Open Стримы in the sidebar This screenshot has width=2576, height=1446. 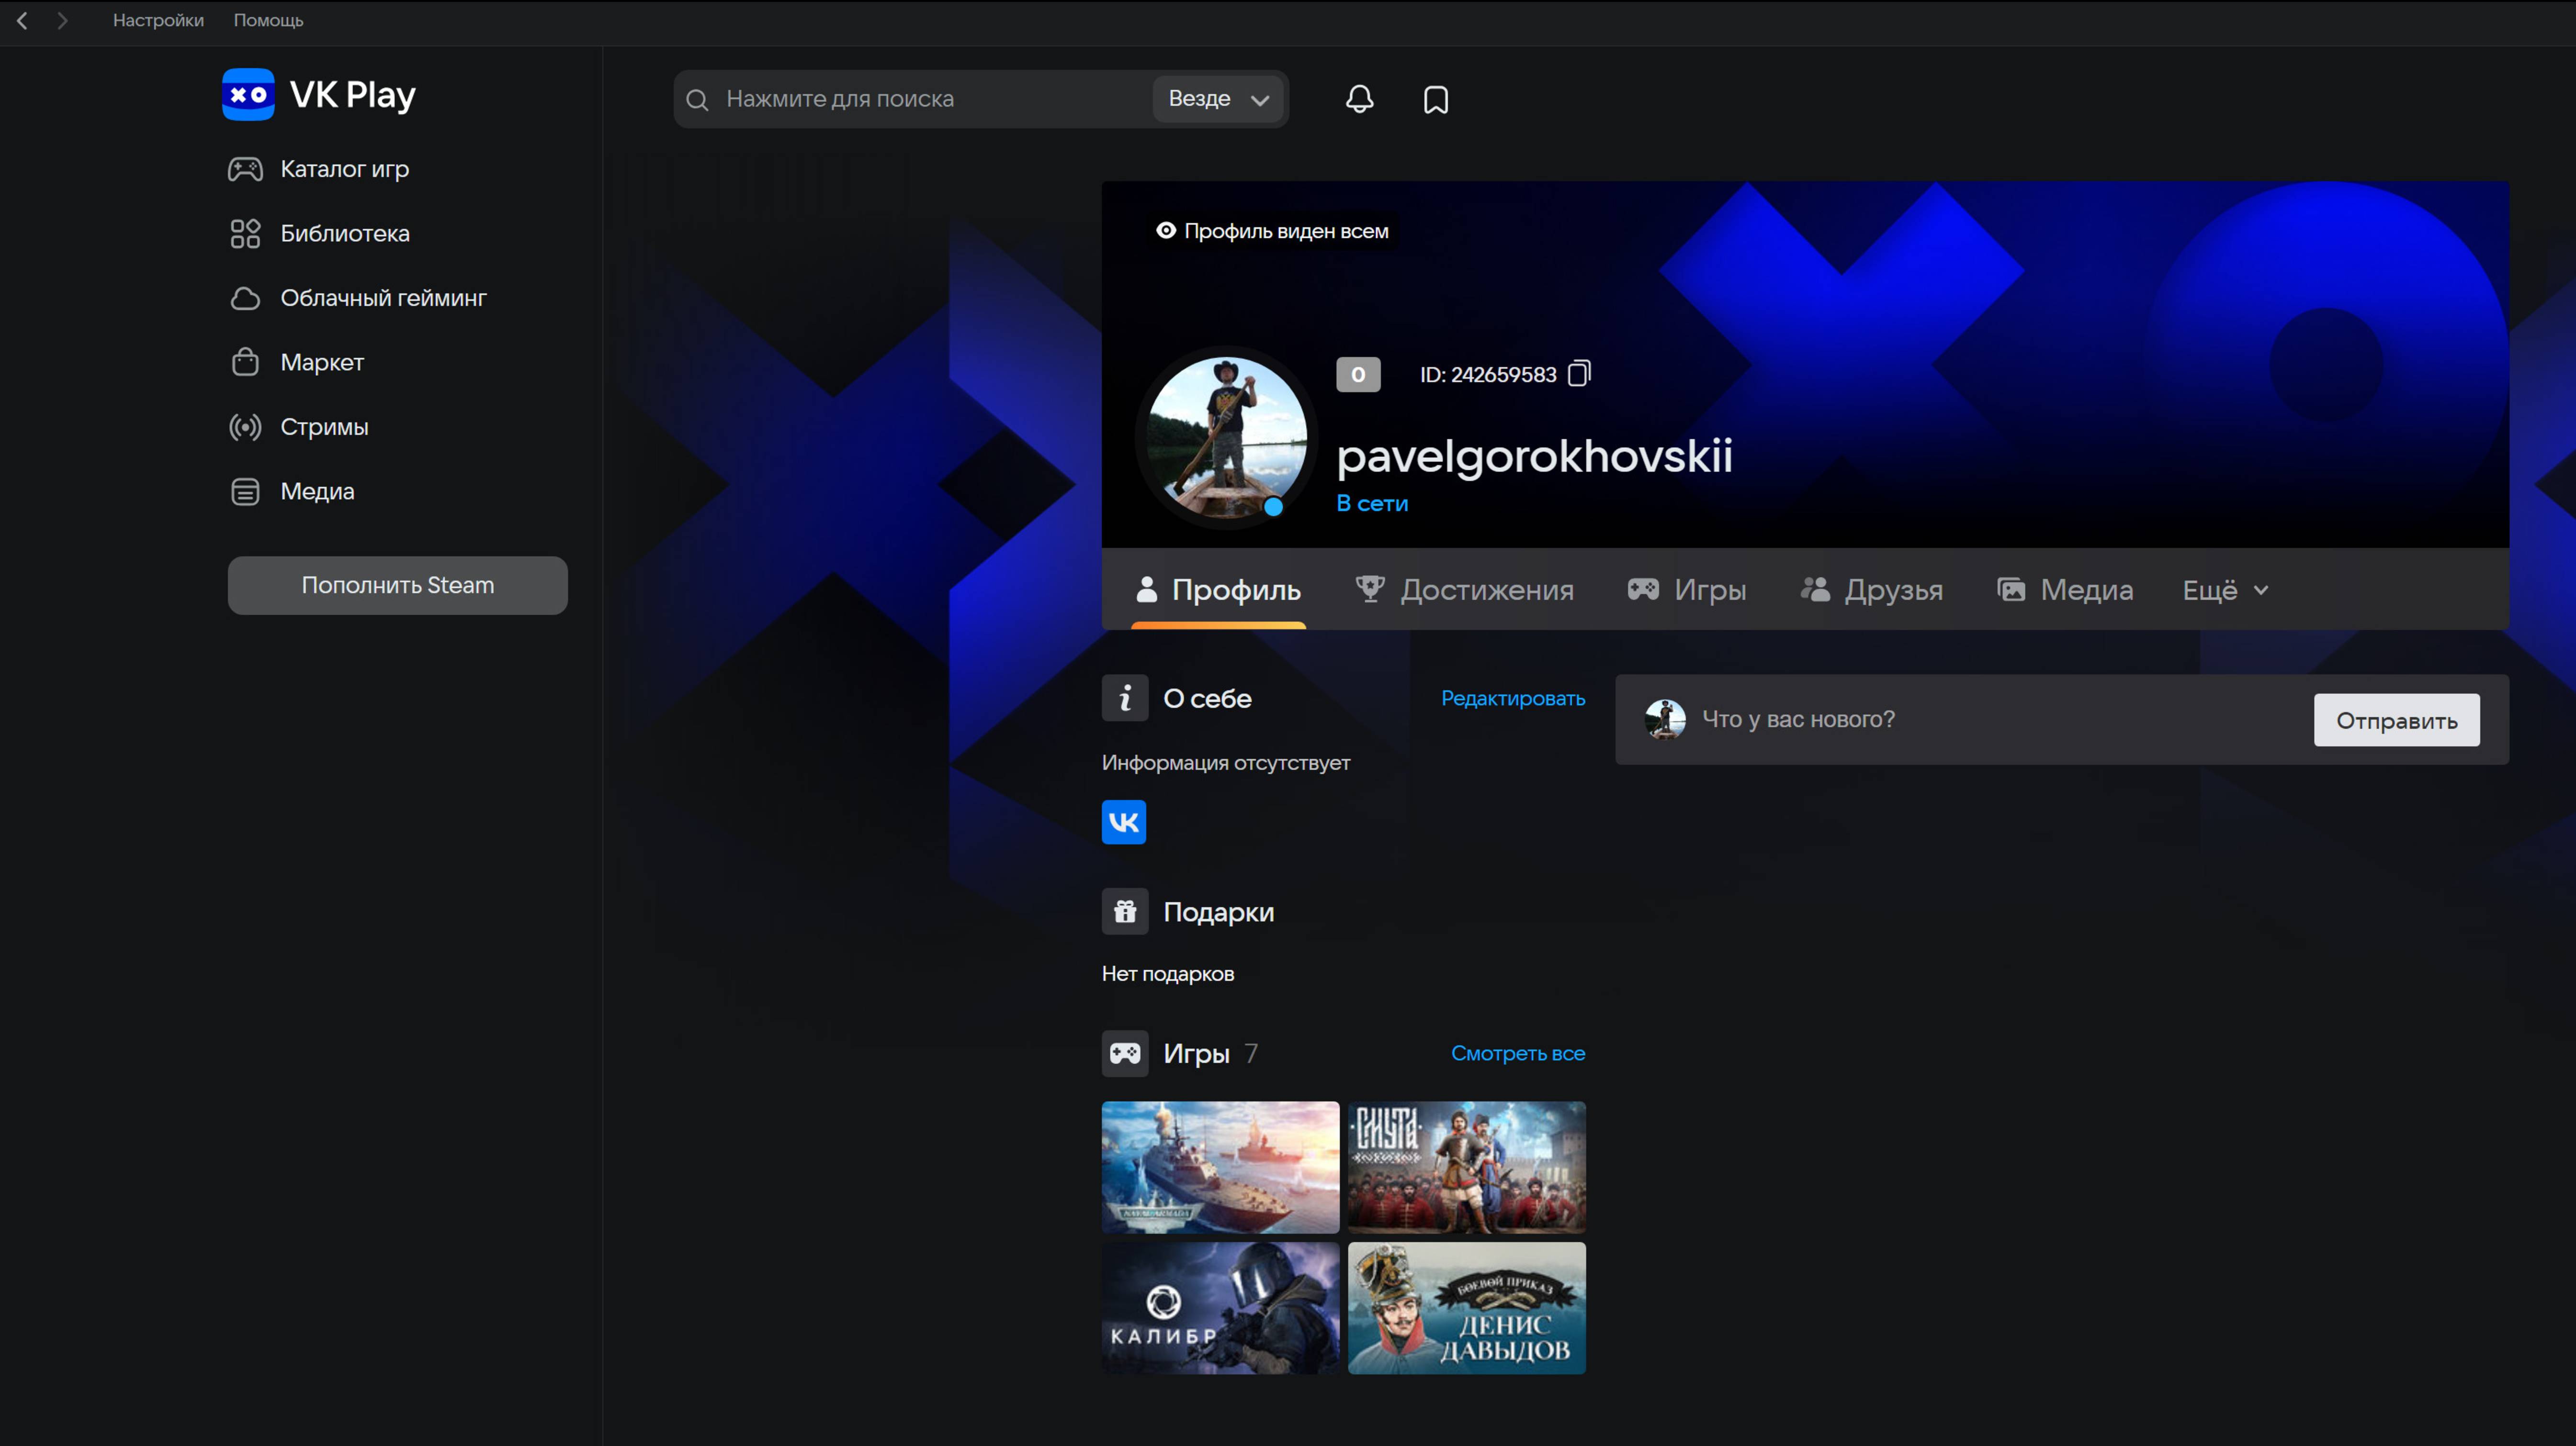pos(324,427)
